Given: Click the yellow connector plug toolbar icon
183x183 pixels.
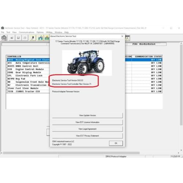Looking at the screenshot, I should (33, 38).
